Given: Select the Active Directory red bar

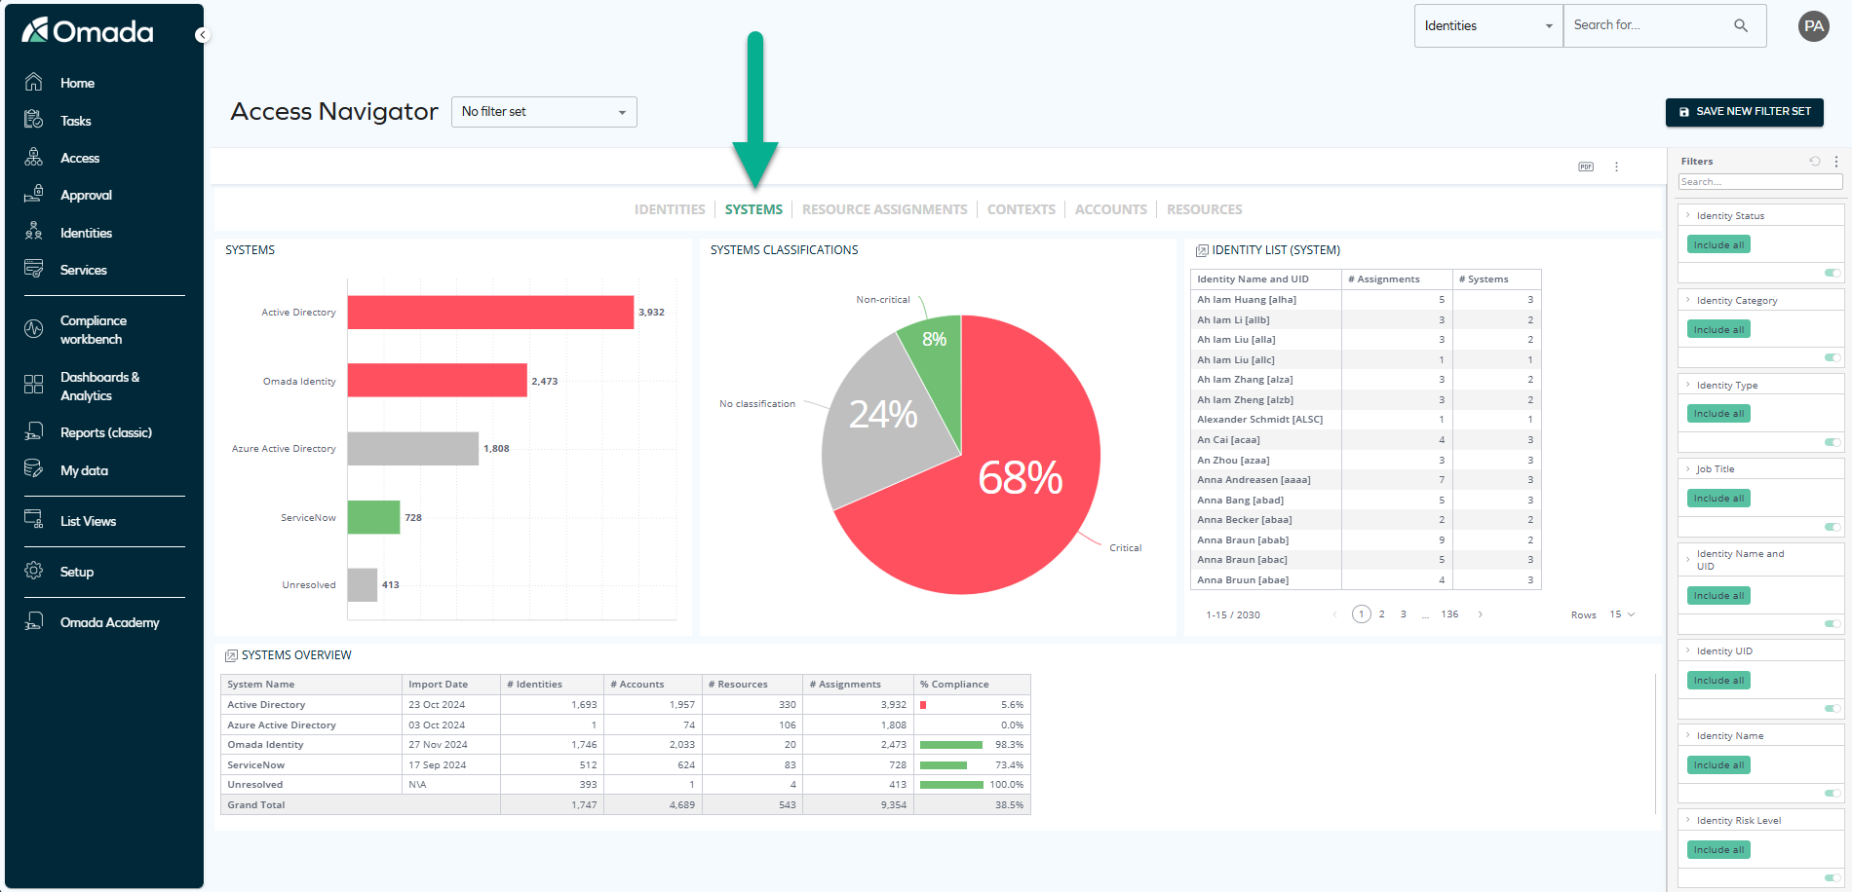Looking at the screenshot, I should [490, 313].
